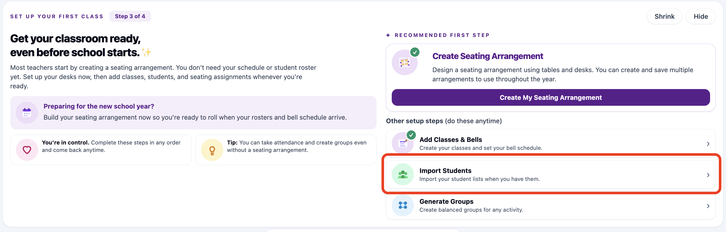The image size is (726, 232).
Task: Click the seating arrangement desk layout icon
Action: tap(404, 63)
